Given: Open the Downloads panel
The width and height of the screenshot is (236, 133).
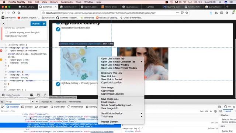Looking at the screenshot, I should (211, 13).
